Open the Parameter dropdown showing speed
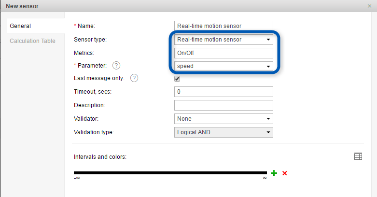 tap(223, 66)
